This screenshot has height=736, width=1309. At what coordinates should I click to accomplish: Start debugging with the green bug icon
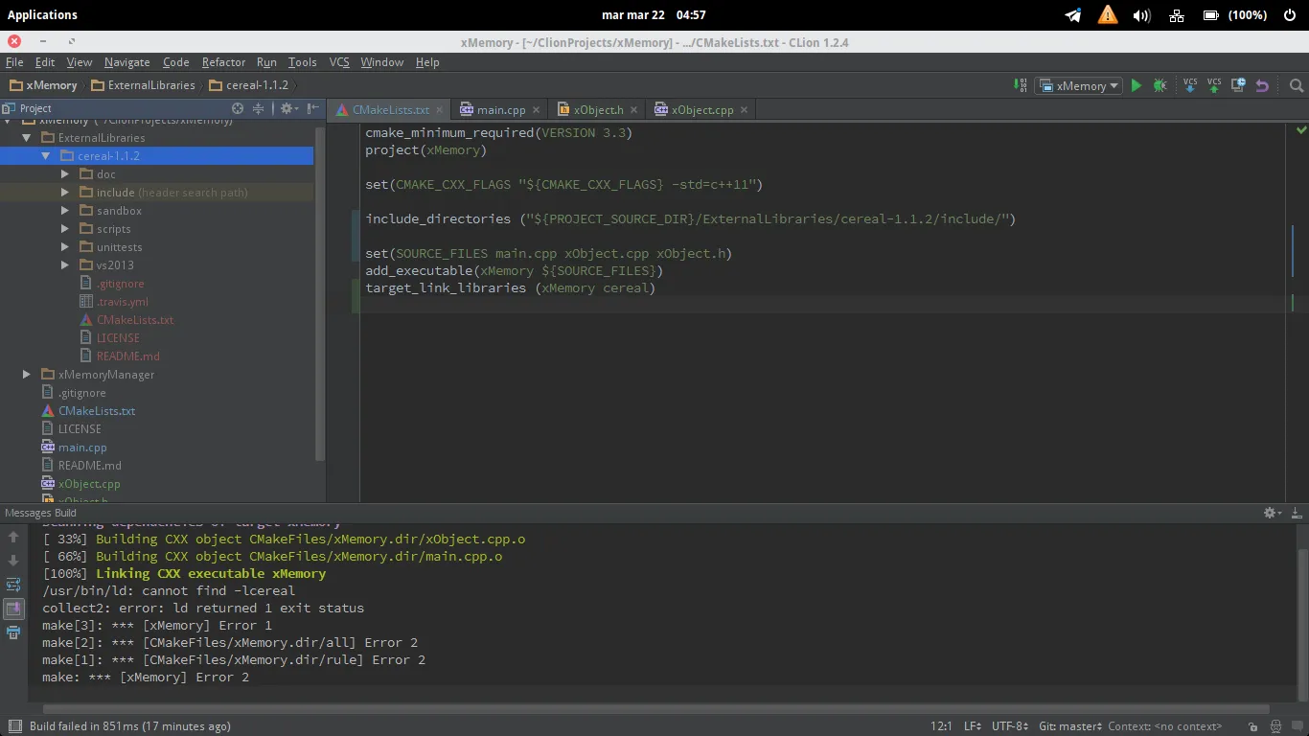pos(1160,85)
